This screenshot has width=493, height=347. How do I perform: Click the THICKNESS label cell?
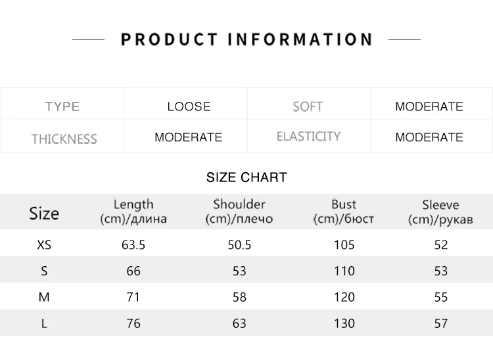(64, 139)
